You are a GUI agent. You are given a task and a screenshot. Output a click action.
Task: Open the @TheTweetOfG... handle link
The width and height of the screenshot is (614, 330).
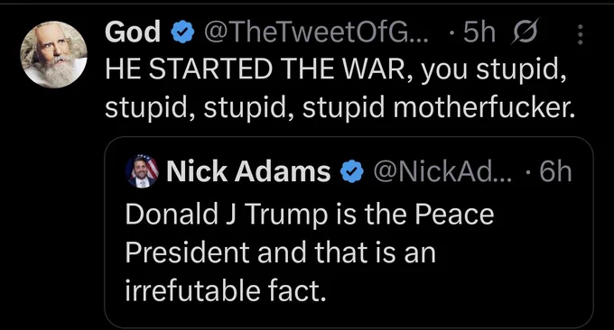click(x=315, y=32)
